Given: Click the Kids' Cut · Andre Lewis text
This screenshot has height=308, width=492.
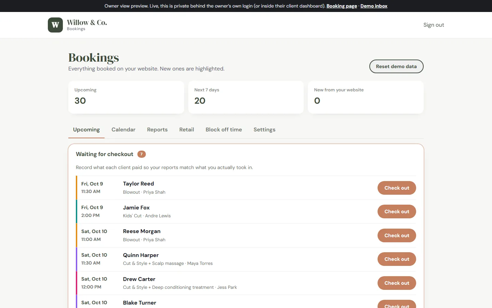Looking at the screenshot, I should pyautogui.click(x=147, y=216).
